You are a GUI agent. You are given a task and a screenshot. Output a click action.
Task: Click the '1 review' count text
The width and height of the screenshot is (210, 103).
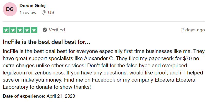[28, 12]
